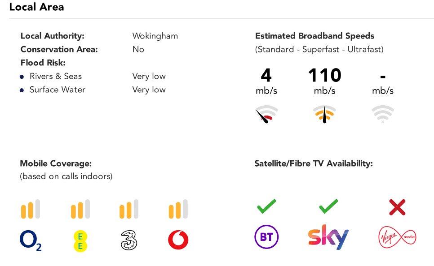Viewport: 434px width, 266px height.
Task: Click the Estimated Broadband Speeds heading
Action: (314, 36)
